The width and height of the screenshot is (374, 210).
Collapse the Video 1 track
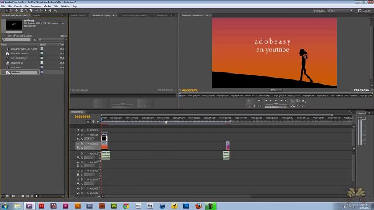88,144
